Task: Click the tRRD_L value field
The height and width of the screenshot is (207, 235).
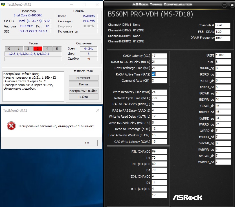Action: point(159,104)
